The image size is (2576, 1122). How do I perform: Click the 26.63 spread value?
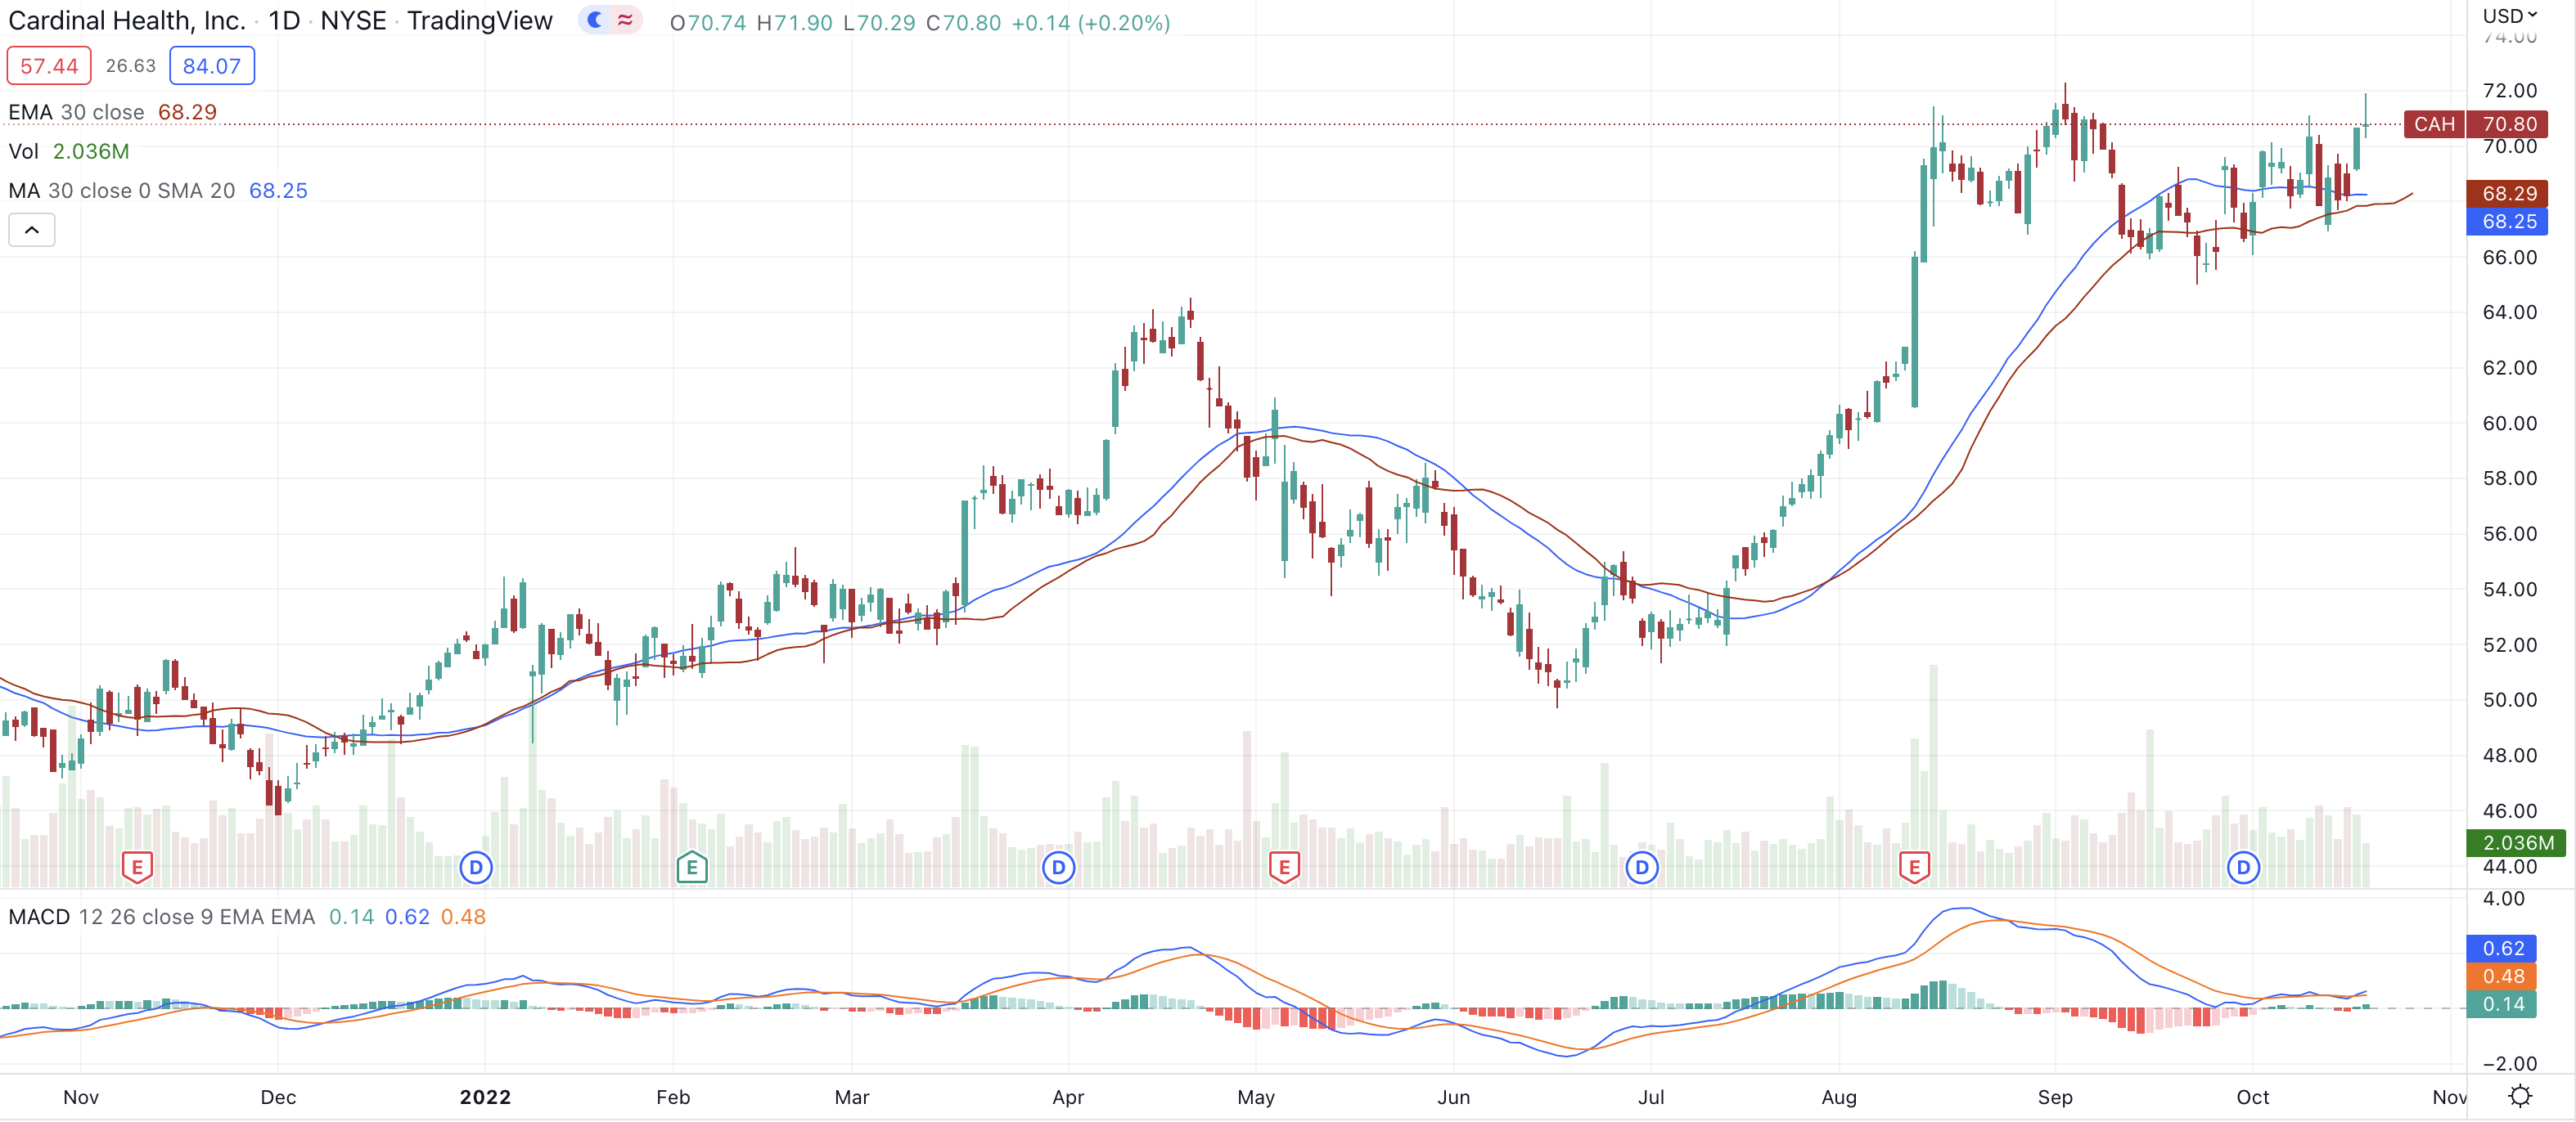[131, 66]
